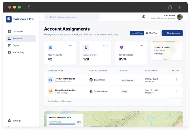The height and width of the screenshot is (131, 191).
Task: Open notifications bell
Action: coord(143,17)
